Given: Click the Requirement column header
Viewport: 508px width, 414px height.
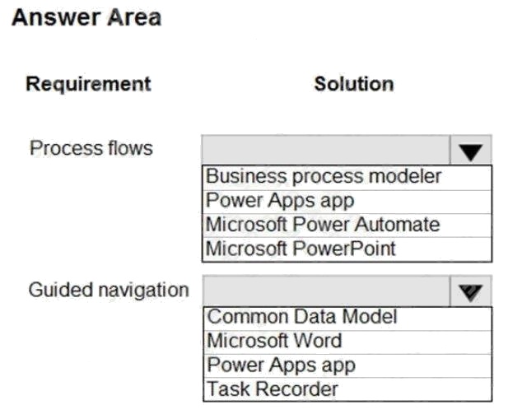Looking at the screenshot, I should coord(88,84).
